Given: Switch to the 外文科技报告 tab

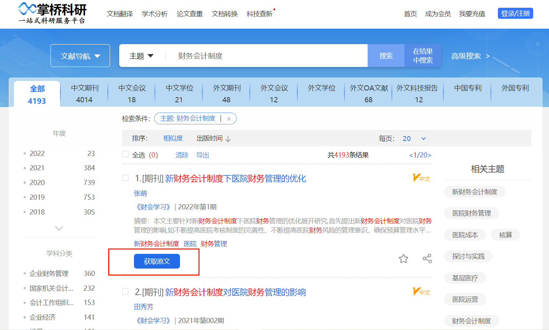Looking at the screenshot, I should (417, 93).
